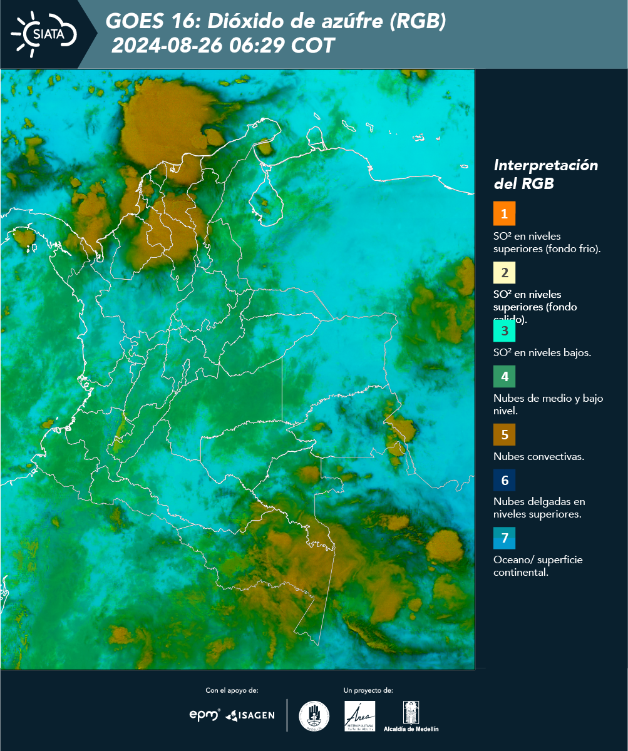Image resolution: width=628 pixels, height=751 pixels.
Task: Click the round Medellín seal logo
Action: [314, 716]
